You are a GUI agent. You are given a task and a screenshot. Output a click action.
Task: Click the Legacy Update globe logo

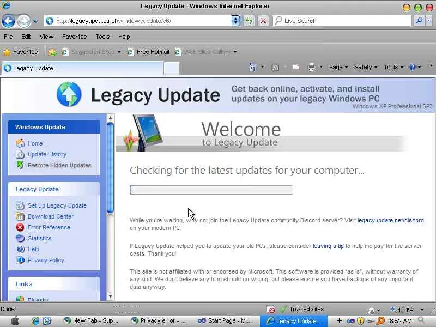69,94
